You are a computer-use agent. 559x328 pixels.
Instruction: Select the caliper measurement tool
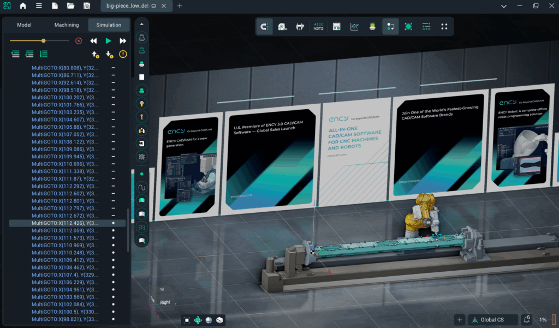click(x=300, y=27)
